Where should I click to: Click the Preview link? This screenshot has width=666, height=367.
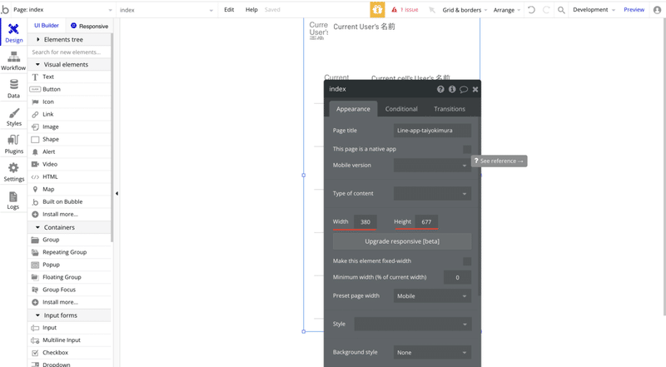pos(634,9)
